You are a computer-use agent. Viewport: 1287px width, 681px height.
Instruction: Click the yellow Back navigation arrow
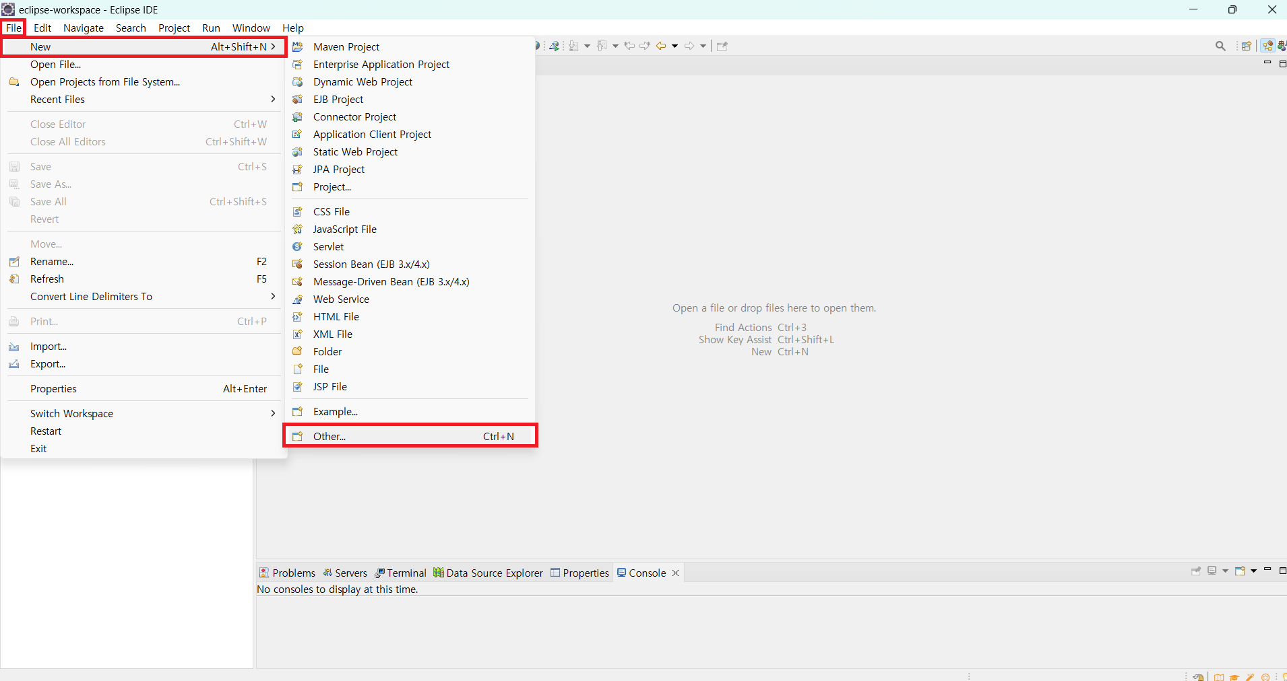[661, 46]
